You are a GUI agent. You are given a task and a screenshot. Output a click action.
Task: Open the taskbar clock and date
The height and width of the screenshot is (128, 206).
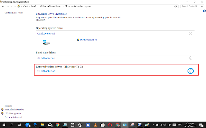(190, 125)
